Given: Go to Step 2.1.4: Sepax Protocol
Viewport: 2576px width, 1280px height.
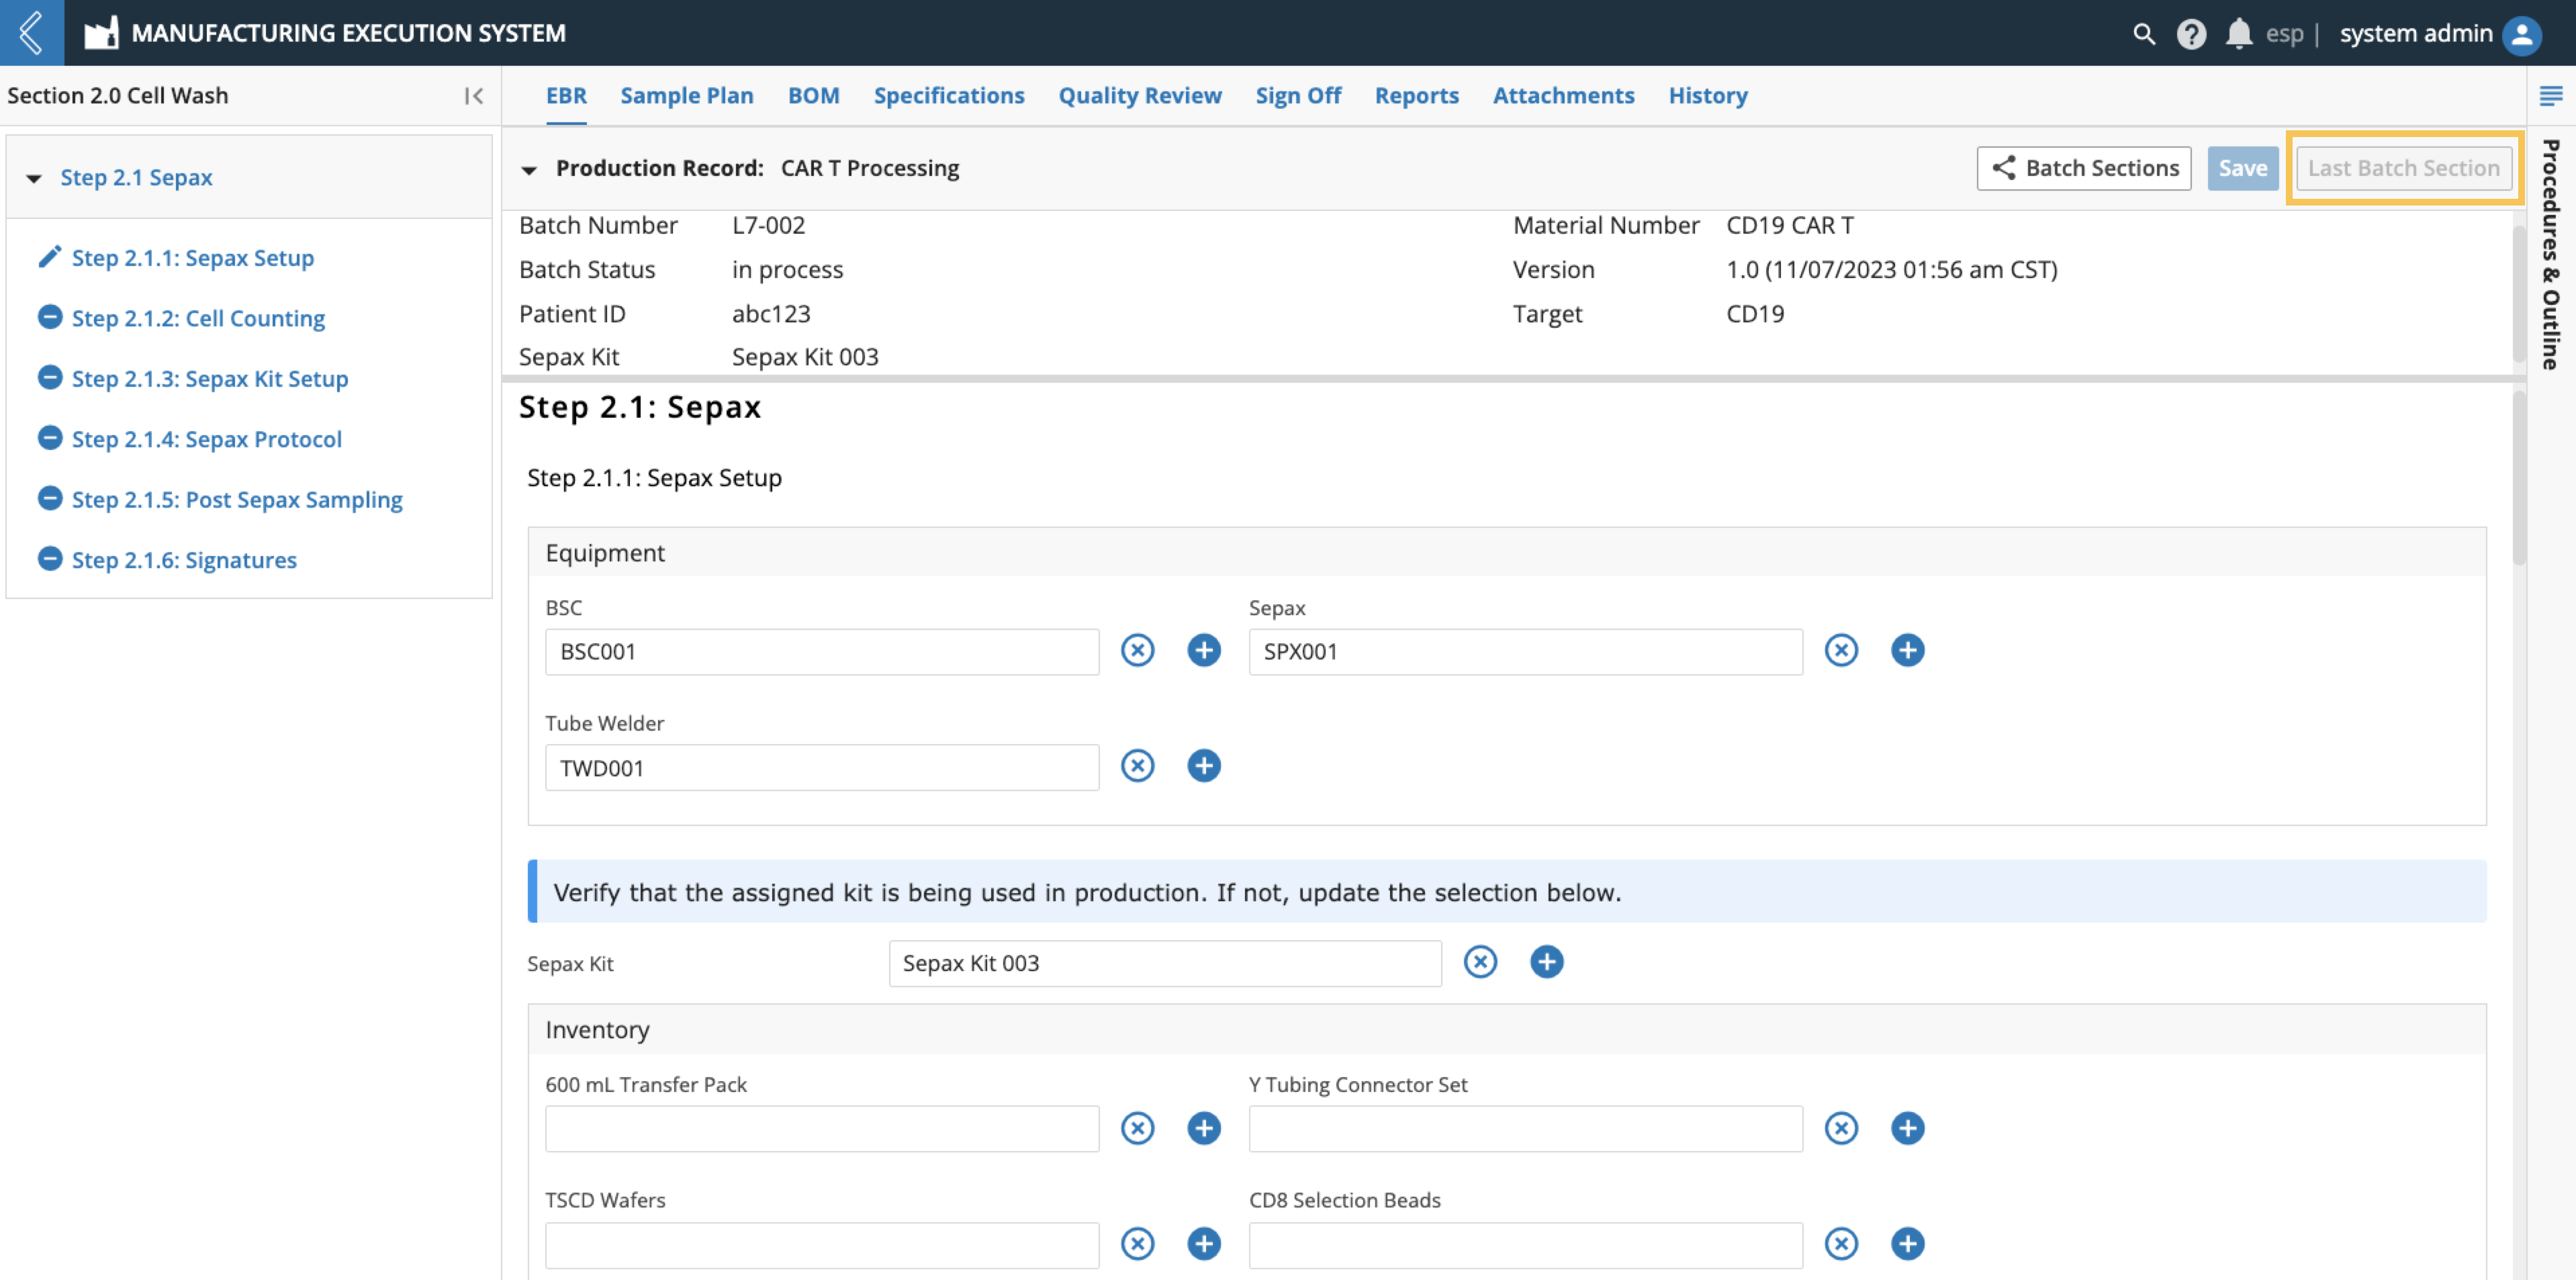Looking at the screenshot, I should pos(206,439).
